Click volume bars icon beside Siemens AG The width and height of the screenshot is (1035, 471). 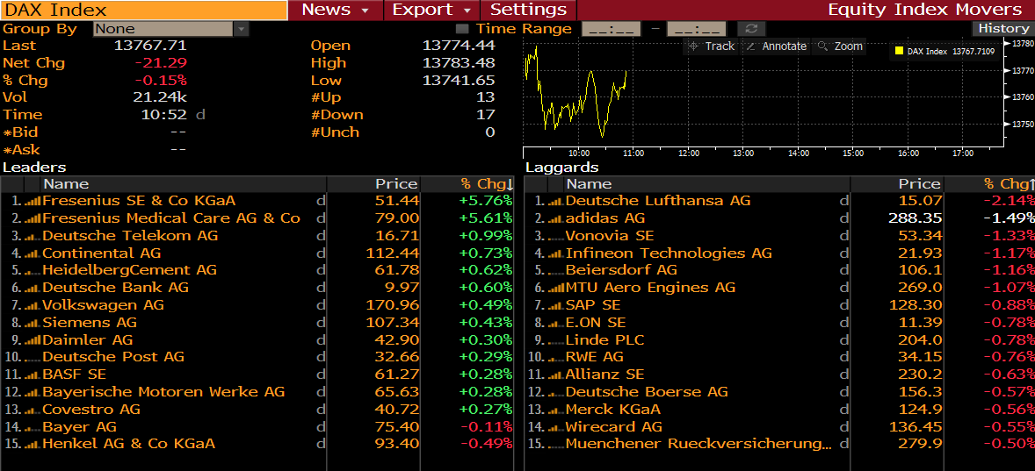33,323
